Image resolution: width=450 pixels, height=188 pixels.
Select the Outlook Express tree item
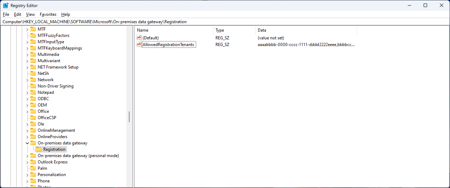pyautogui.click(x=52, y=162)
